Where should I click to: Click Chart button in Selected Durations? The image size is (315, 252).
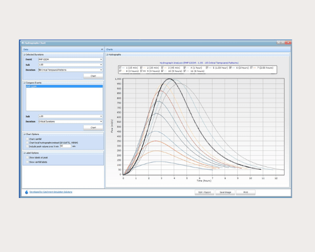pyautogui.click(x=93, y=76)
